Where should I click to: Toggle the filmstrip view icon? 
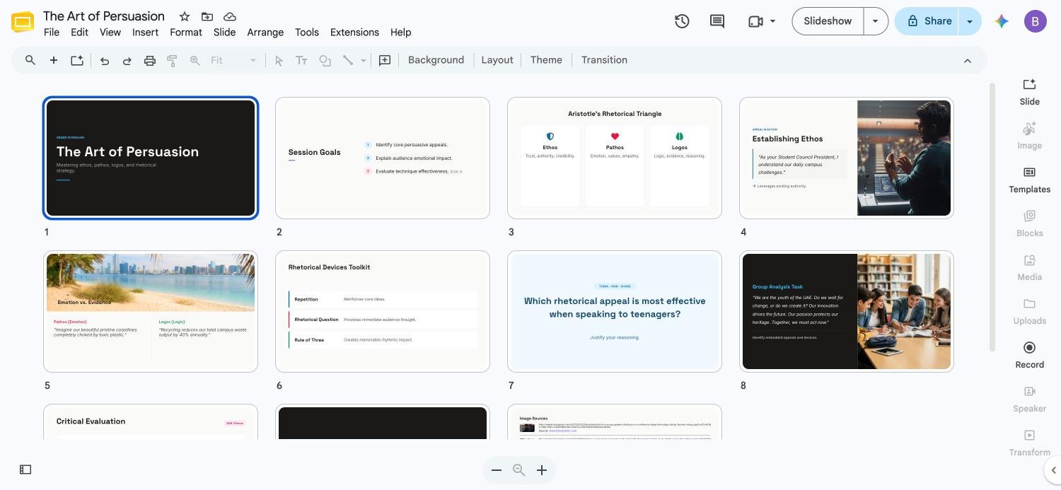25,469
